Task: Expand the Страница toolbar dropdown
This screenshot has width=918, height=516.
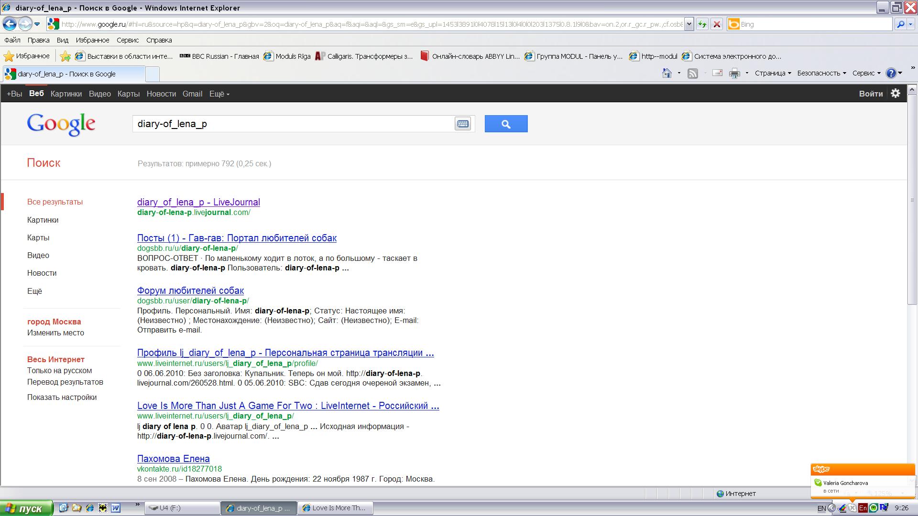Action: click(773, 73)
